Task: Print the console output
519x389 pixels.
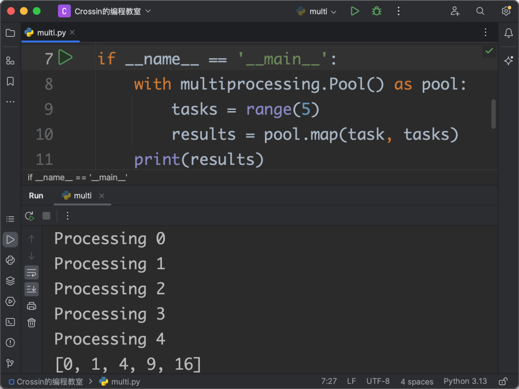Action: click(x=31, y=306)
